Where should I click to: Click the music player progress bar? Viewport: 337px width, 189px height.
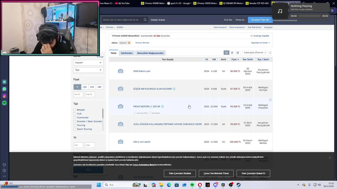(x=309, y=16)
